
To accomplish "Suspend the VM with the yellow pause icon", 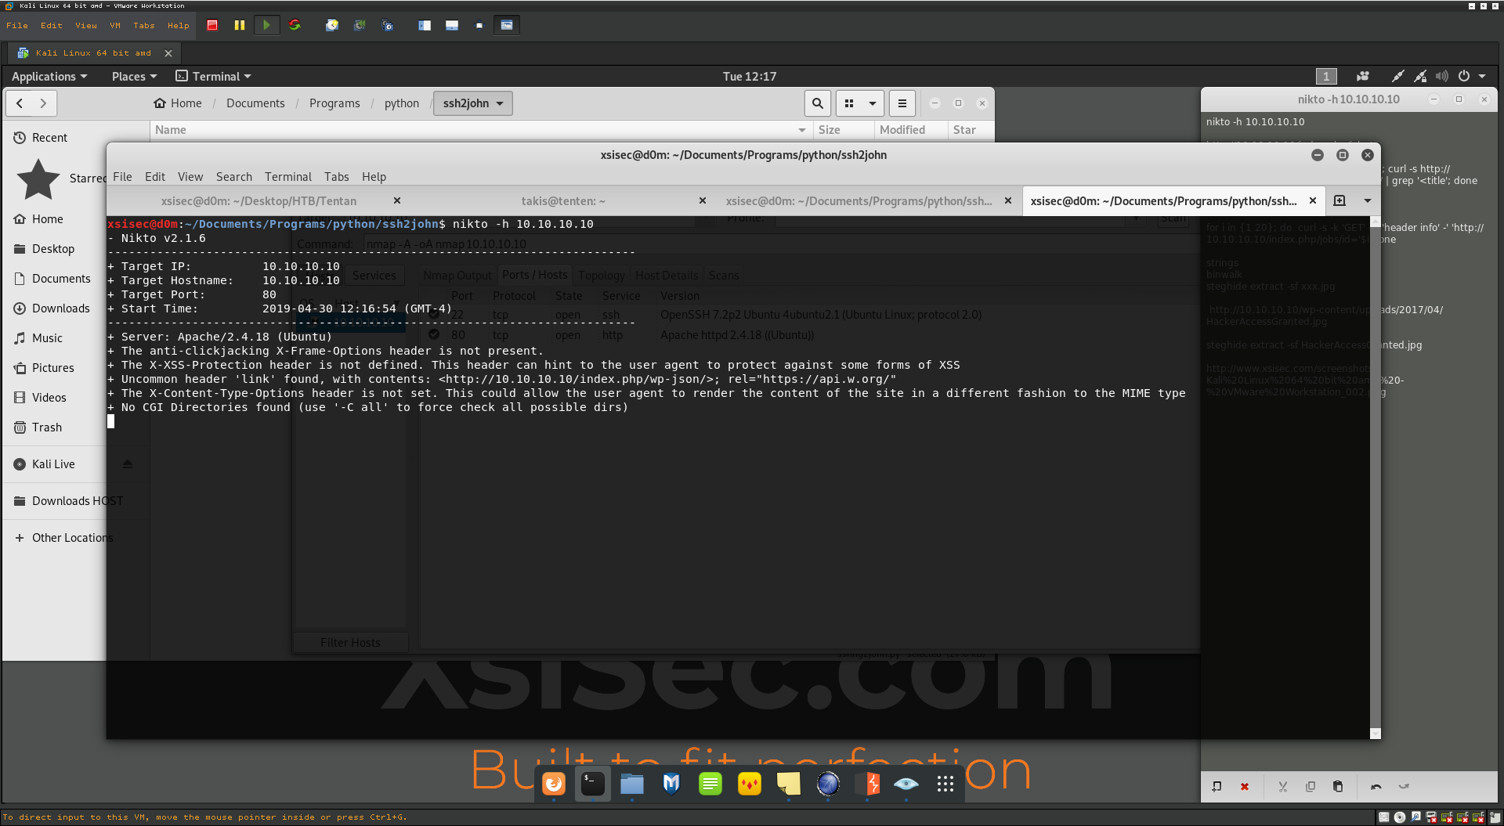I will [x=240, y=25].
